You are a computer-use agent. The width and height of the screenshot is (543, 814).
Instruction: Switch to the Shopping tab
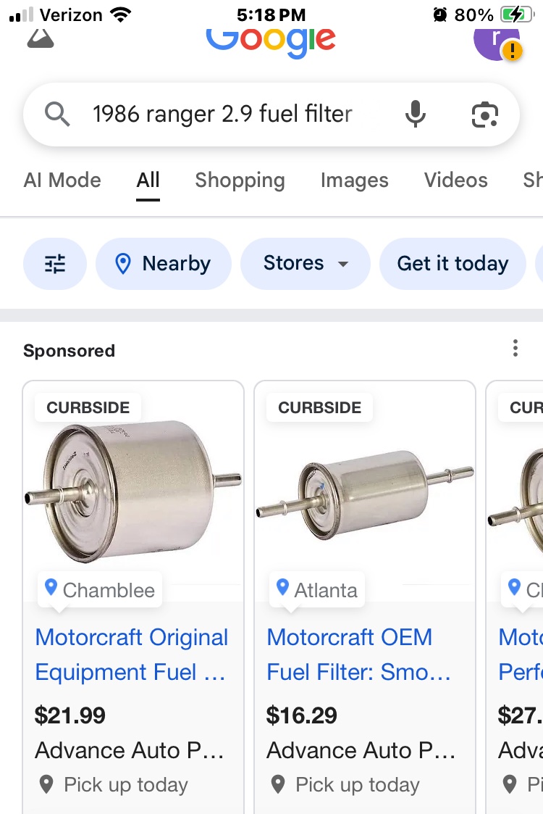click(240, 180)
